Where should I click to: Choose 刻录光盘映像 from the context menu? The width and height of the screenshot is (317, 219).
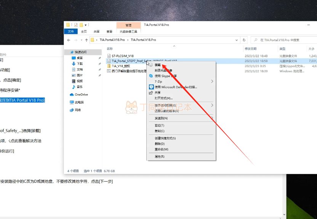pyautogui.click(x=181, y=70)
